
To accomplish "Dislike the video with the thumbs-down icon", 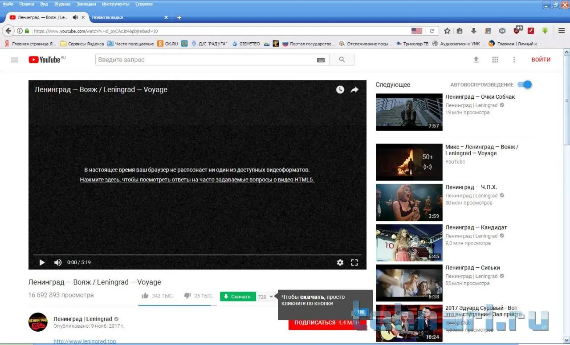I will pos(187,296).
